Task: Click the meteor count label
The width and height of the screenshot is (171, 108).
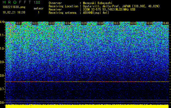Action: click(x=39, y=8)
